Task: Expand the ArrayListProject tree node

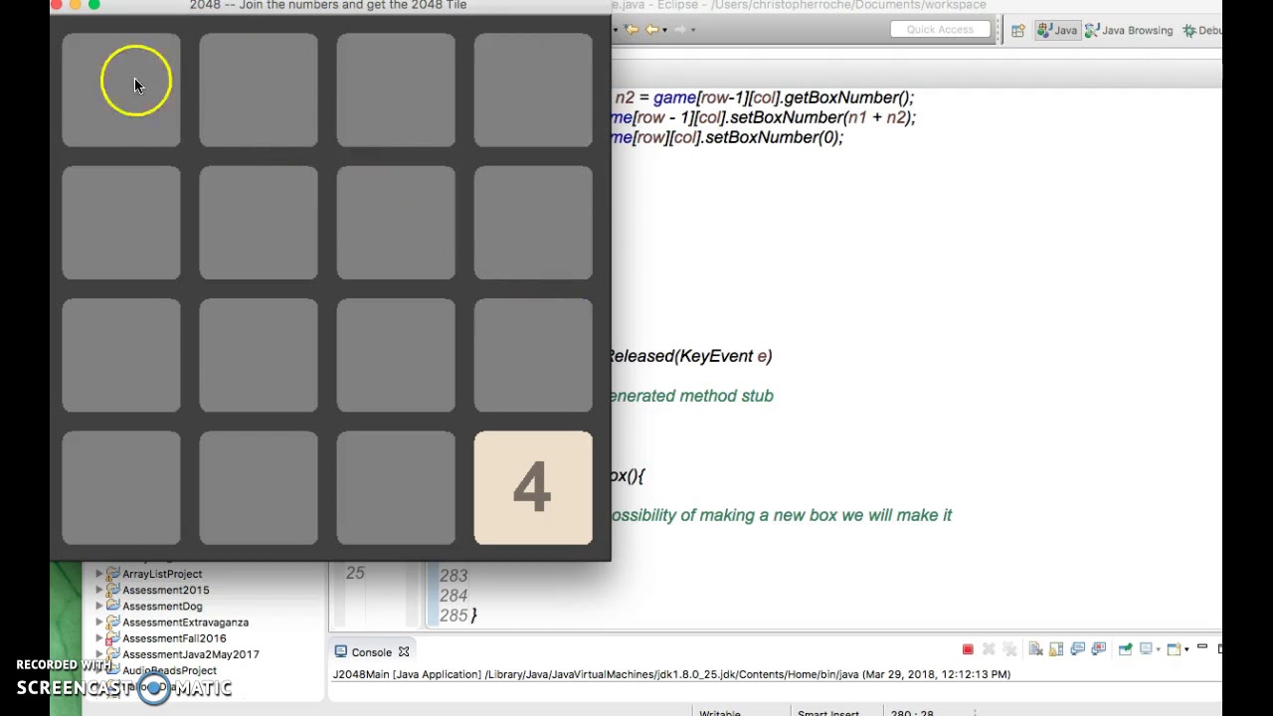Action: tap(99, 574)
